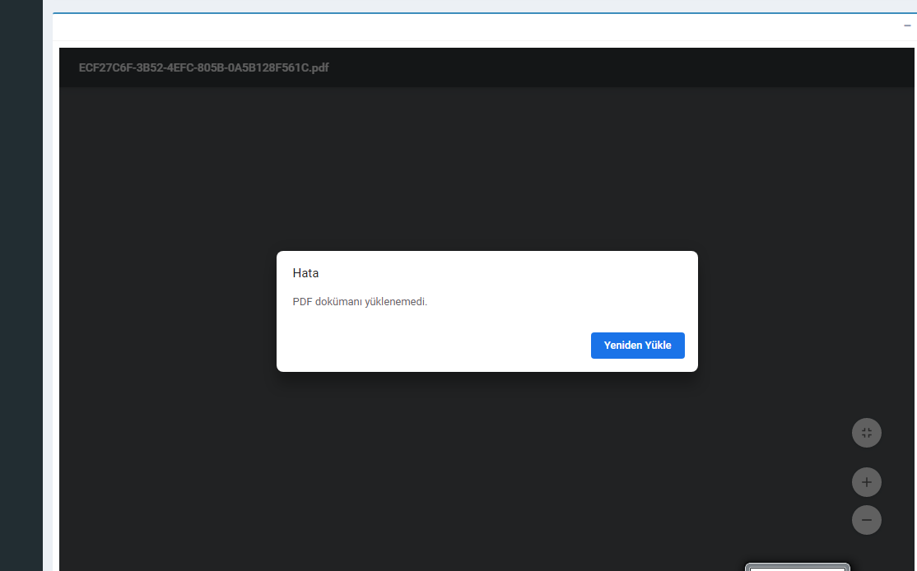Click the white box at viewer bottom edge

pyautogui.click(x=797, y=567)
